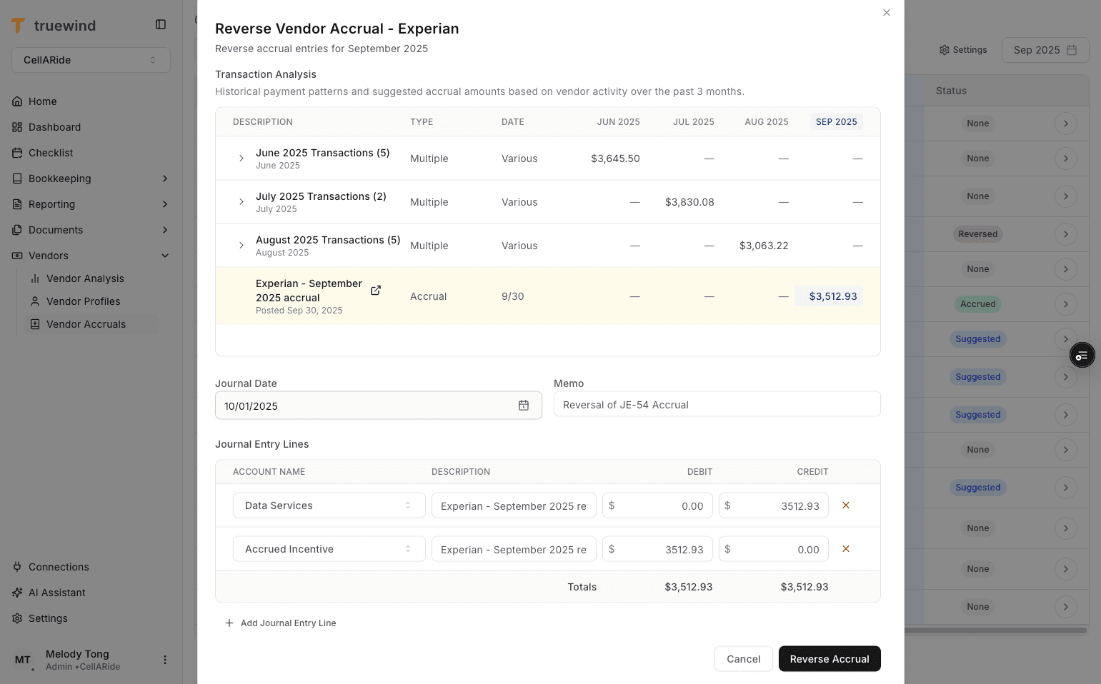Click the truewind logo icon
Image resolution: width=1101 pixels, height=684 pixels.
coord(18,26)
